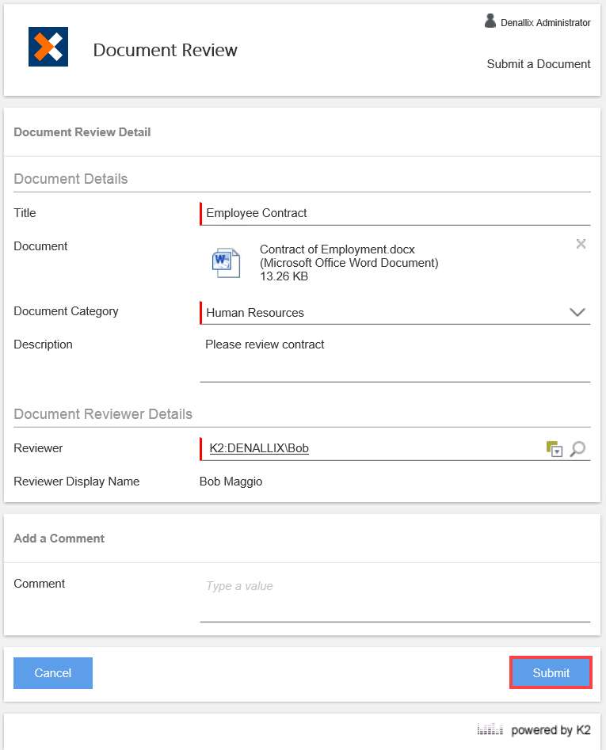Click the Reviewer search magnifier icon
The width and height of the screenshot is (606, 750).
tap(578, 449)
